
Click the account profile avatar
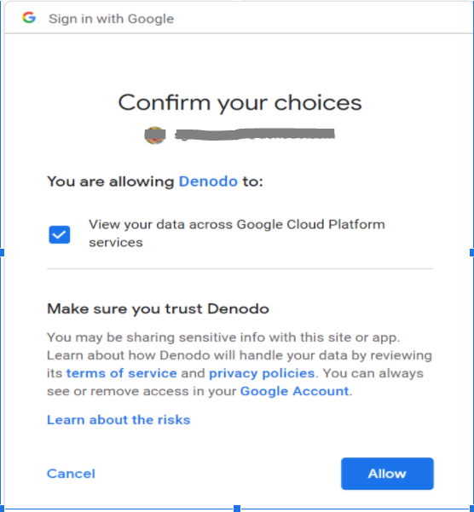pos(155,135)
